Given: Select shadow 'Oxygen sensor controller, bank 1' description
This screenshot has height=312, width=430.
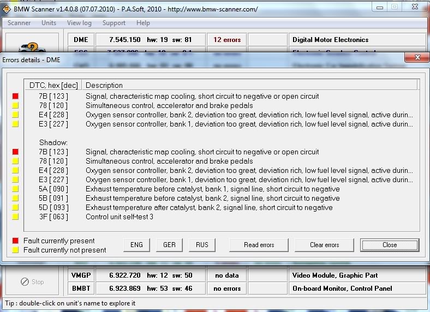Looking at the screenshot, I should click(249, 180).
